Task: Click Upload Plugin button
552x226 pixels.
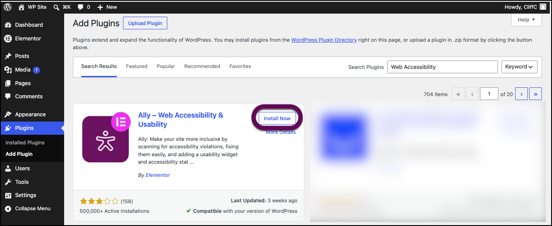Action: (145, 23)
